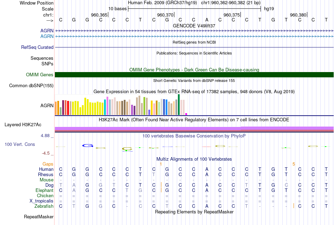The image size is (334, 225).
Task: Click the dark green OMIM Genes bar
Action: pyautogui.click(x=194, y=75)
